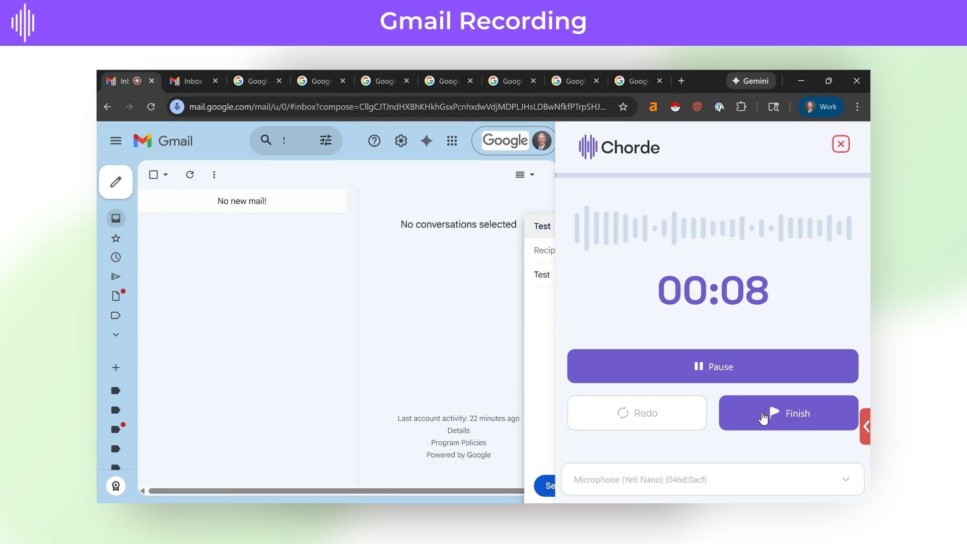The image size is (967, 544).
Task: Open a new browser tab
Action: pos(681,81)
